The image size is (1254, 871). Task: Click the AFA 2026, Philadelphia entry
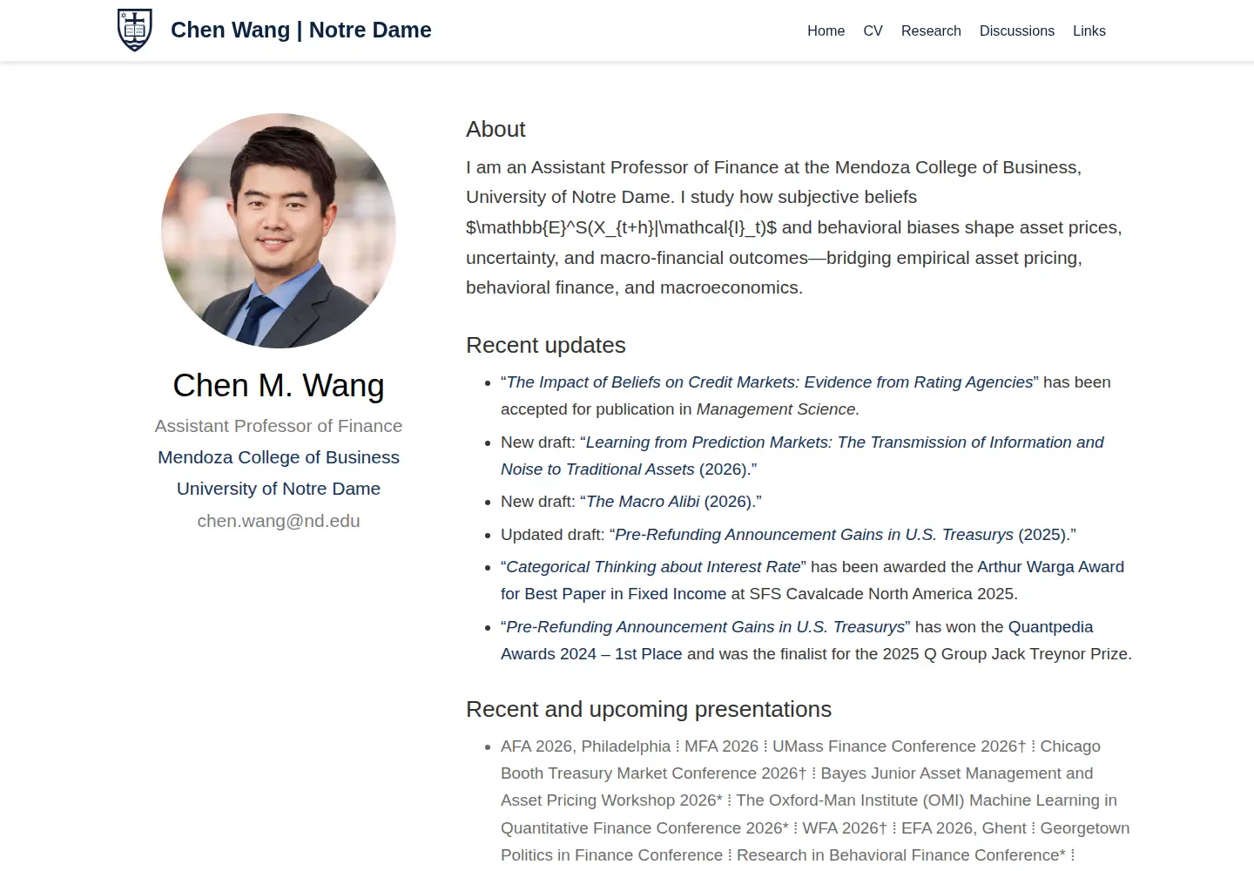point(585,746)
